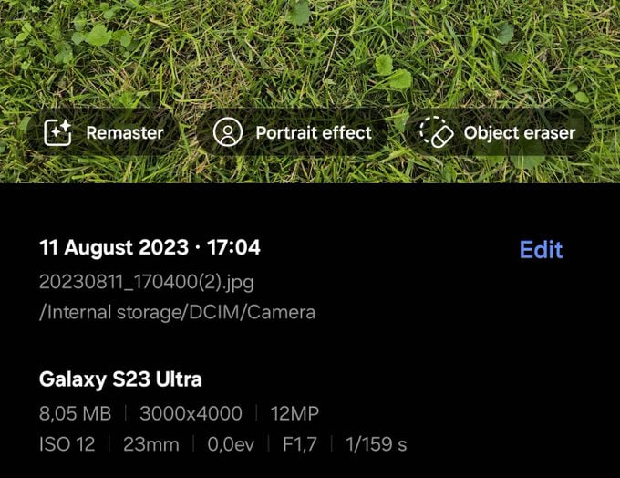
Task: Tap the date 11 August 2023
Action: click(114, 248)
